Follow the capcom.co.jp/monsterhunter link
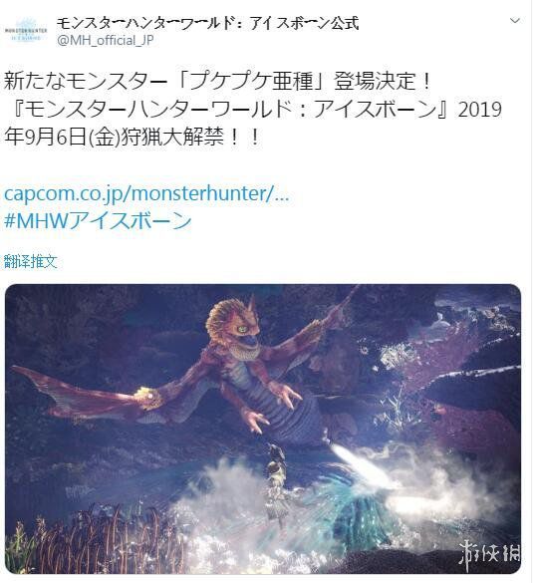 146,193
